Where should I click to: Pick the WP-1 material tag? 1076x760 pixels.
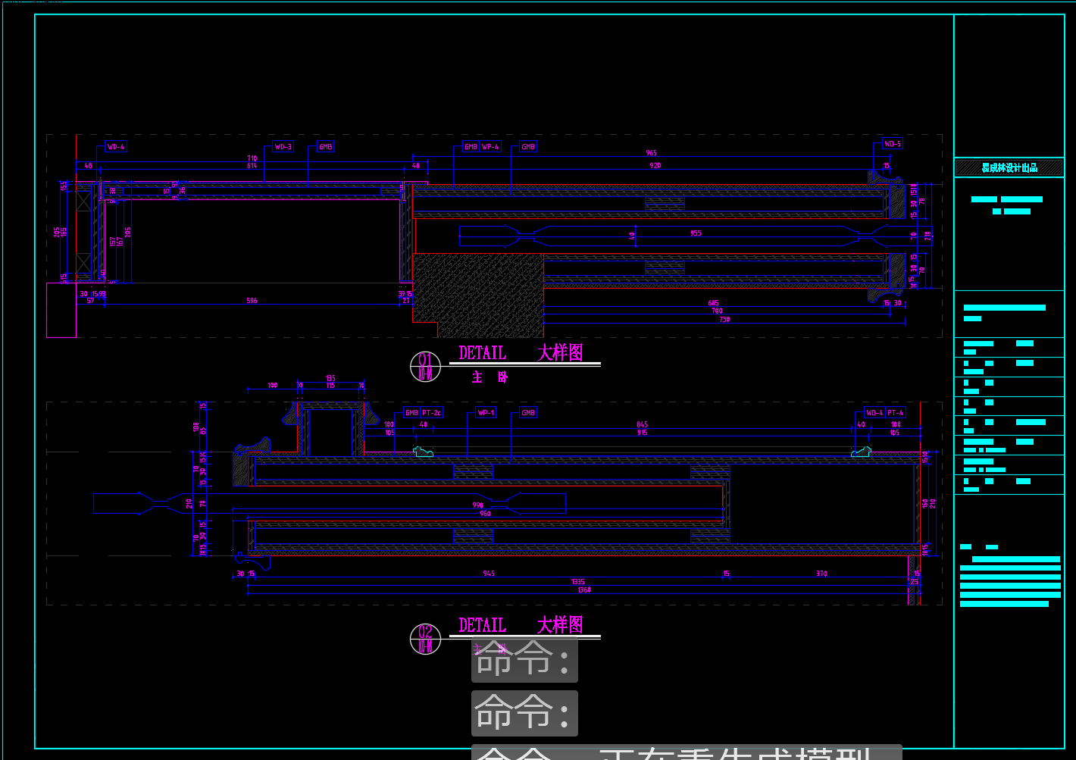[486, 413]
